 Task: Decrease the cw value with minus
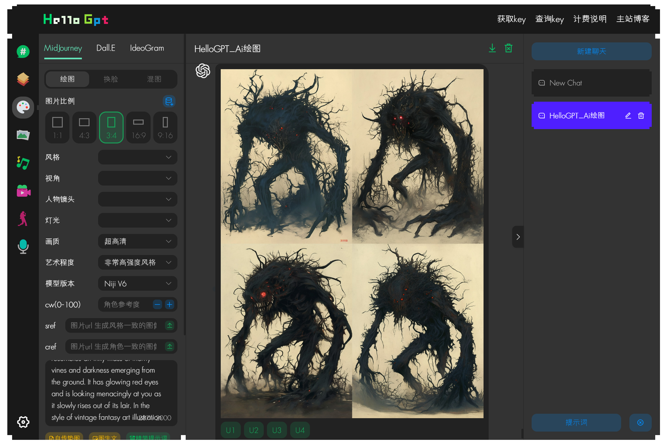point(157,304)
